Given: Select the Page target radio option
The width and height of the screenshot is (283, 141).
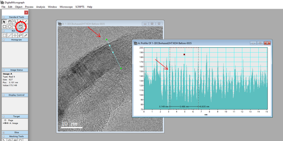Looking at the screenshot, I should tap(5, 120).
